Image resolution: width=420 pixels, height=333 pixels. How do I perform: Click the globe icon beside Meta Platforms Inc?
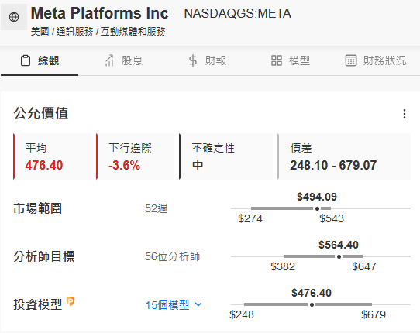(x=14, y=17)
